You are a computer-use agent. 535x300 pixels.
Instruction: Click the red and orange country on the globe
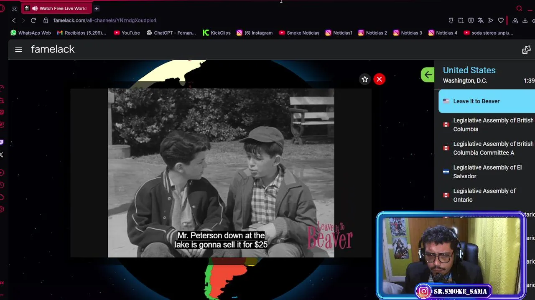coord(226,278)
